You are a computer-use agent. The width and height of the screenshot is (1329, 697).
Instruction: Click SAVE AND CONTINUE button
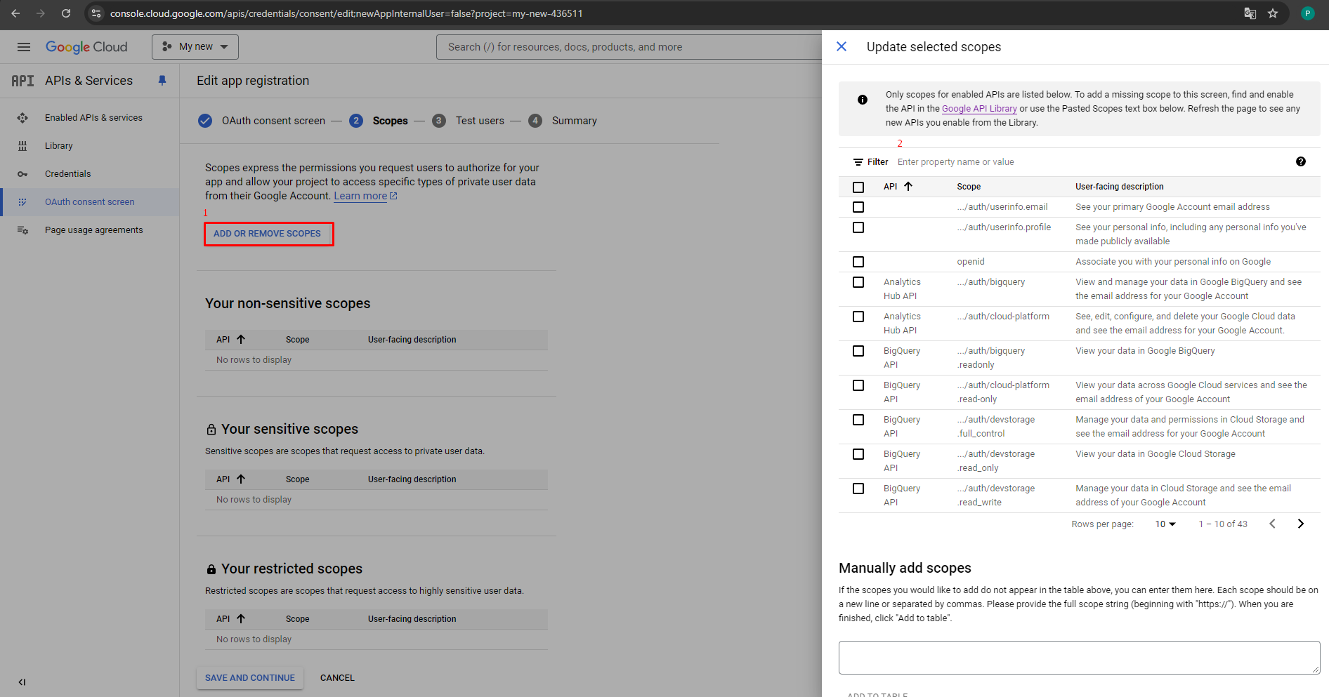click(250, 678)
